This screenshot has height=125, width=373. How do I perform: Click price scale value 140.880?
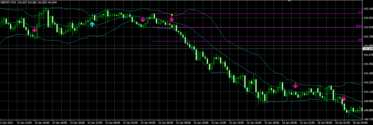368,110
